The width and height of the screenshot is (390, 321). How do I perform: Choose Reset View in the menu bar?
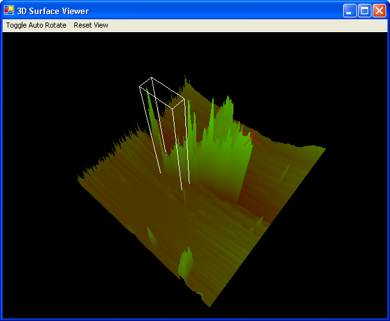(91, 25)
